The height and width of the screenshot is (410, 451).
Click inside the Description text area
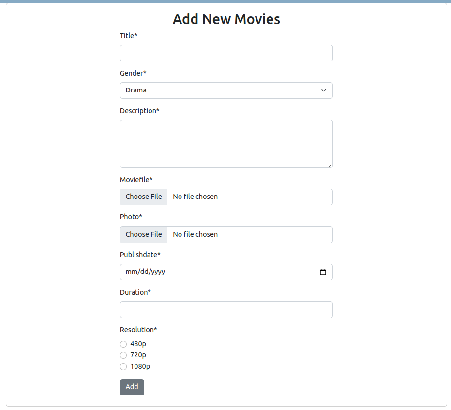(226, 144)
